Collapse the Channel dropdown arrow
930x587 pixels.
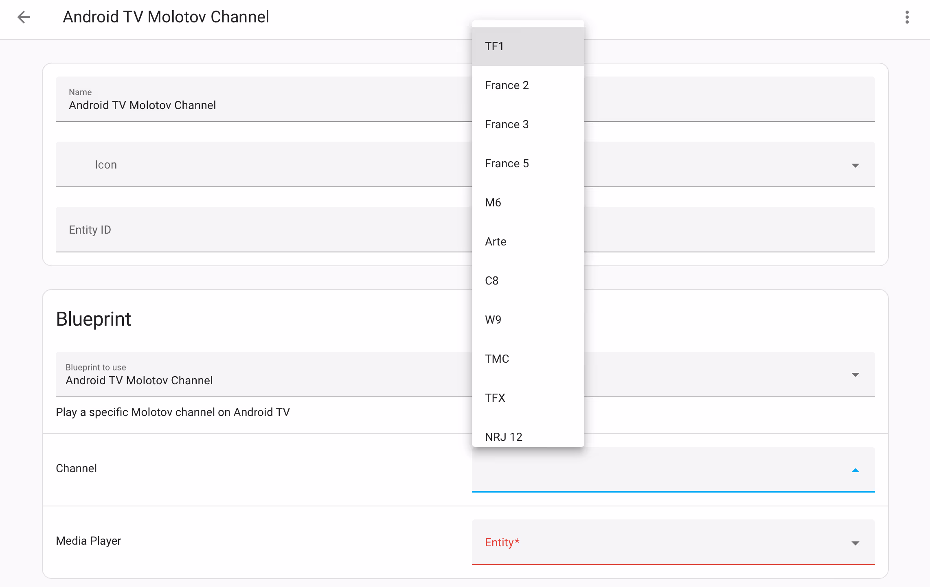[855, 471]
